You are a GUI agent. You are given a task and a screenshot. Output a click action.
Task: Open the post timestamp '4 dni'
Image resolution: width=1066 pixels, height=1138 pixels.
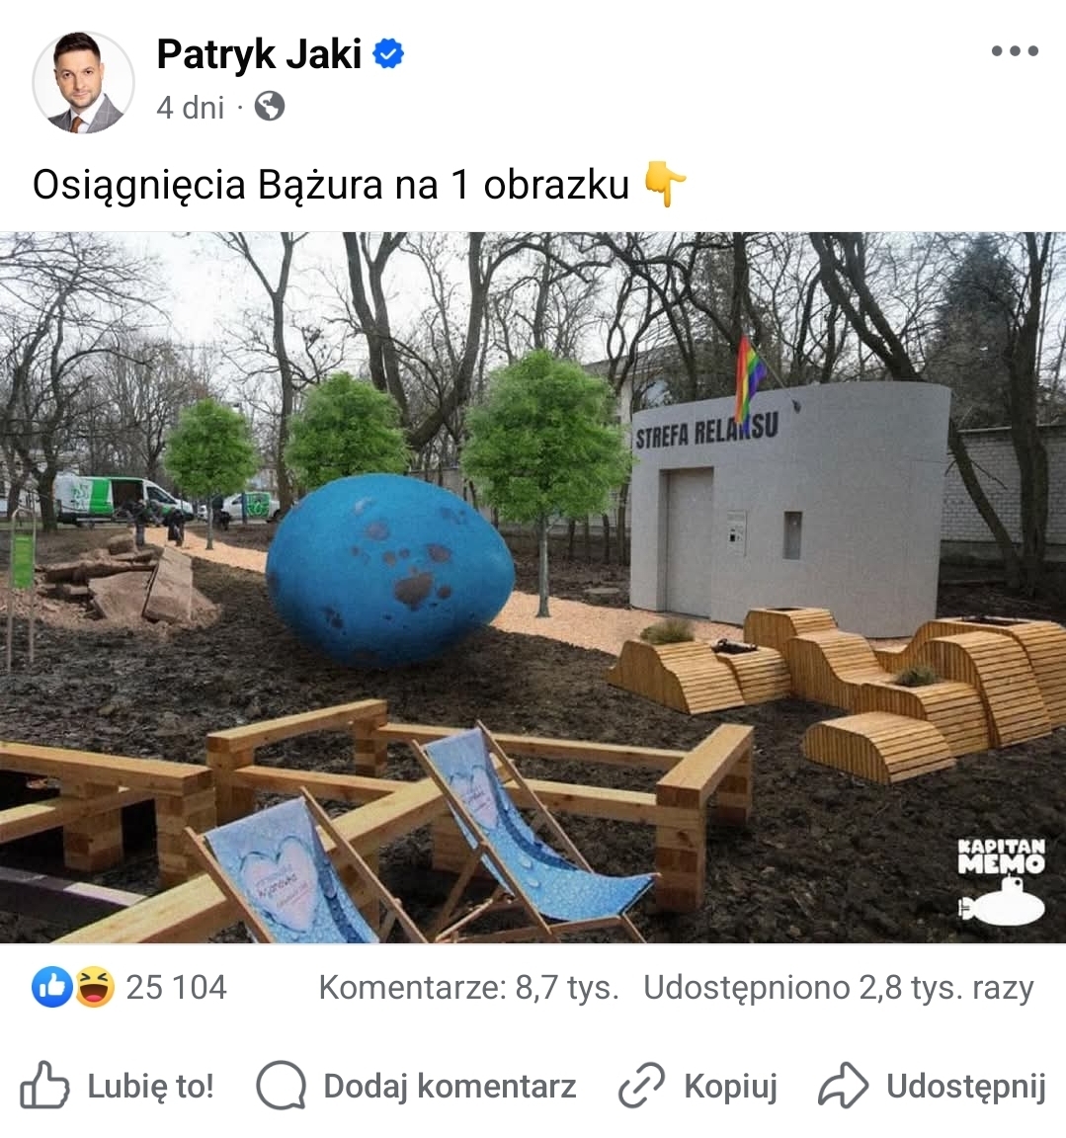tap(190, 108)
